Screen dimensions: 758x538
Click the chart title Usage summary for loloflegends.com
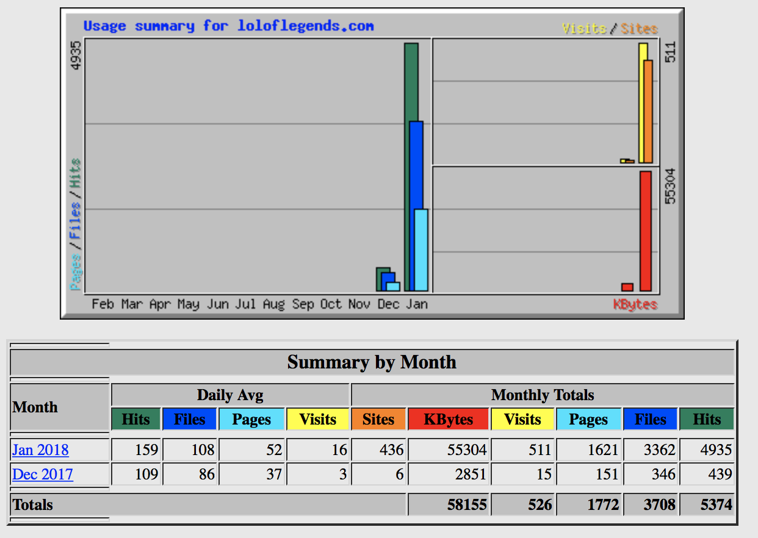228,26
